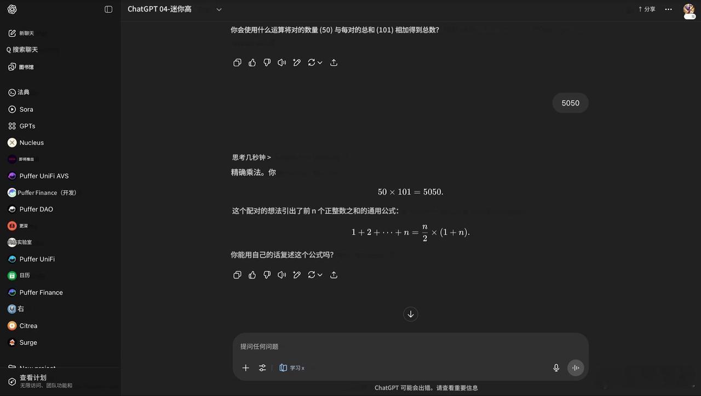Open the 实验室 sidebar entry

[x=21, y=242]
